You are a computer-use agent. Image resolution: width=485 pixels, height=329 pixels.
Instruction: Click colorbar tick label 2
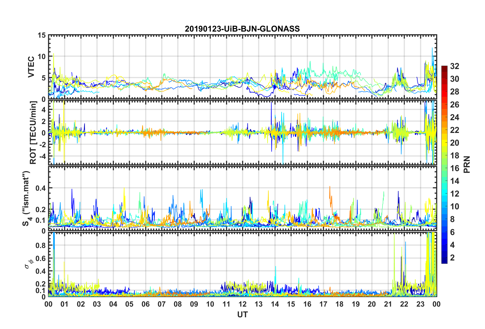pos(452,258)
